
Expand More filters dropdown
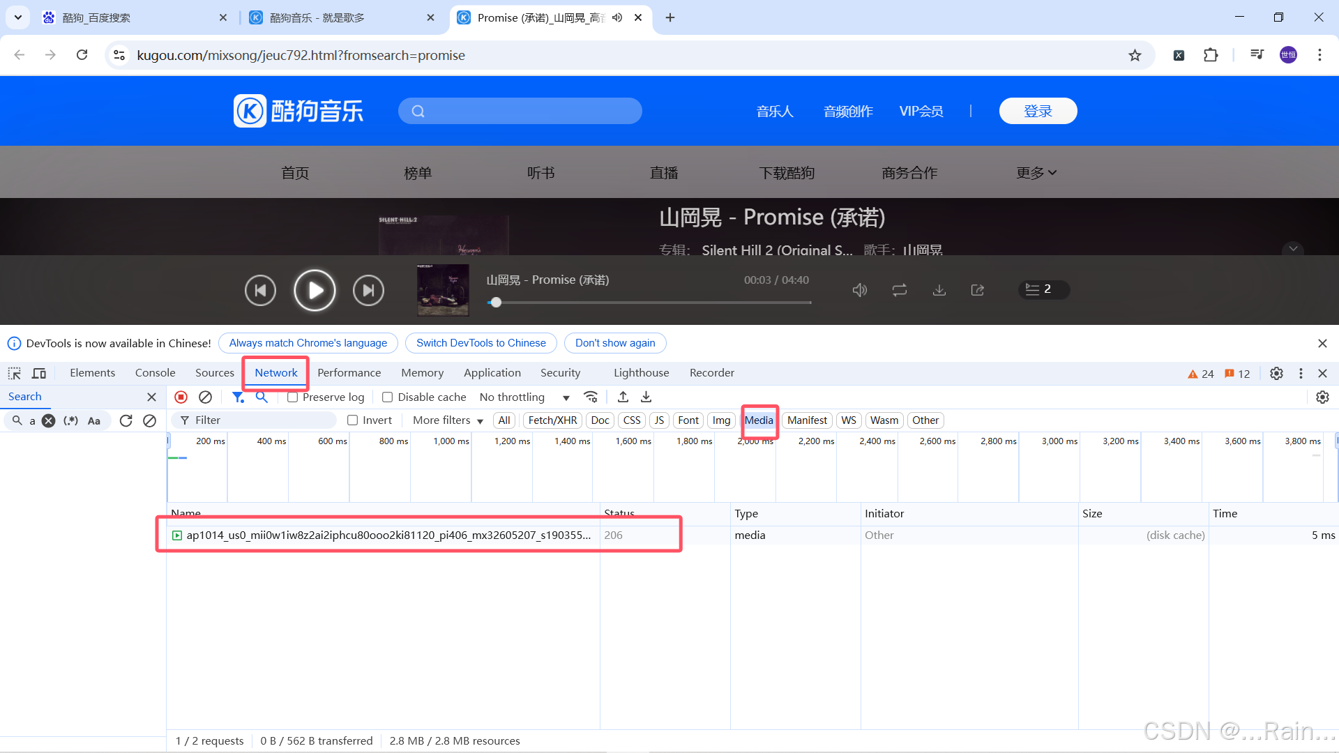[x=448, y=420]
